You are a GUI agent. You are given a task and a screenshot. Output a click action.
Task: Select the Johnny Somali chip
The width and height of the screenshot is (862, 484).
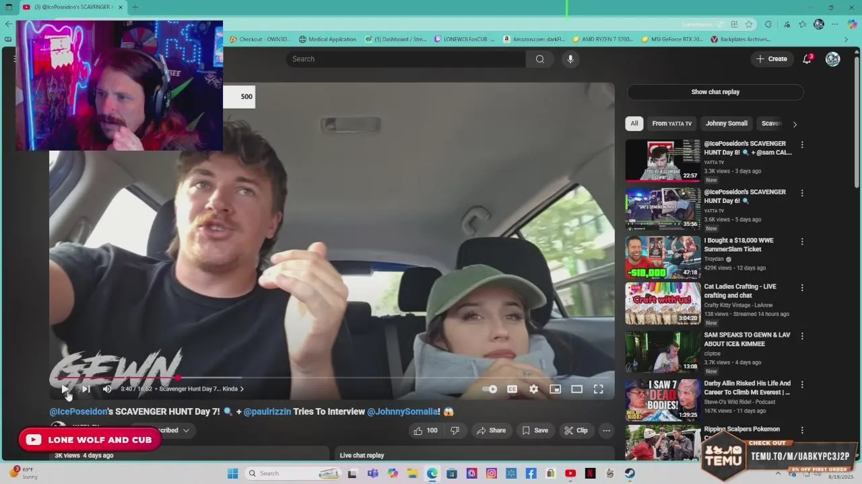click(726, 124)
